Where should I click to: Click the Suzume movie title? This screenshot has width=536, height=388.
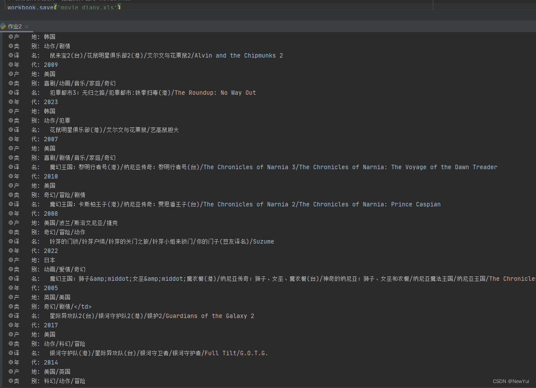point(263,241)
